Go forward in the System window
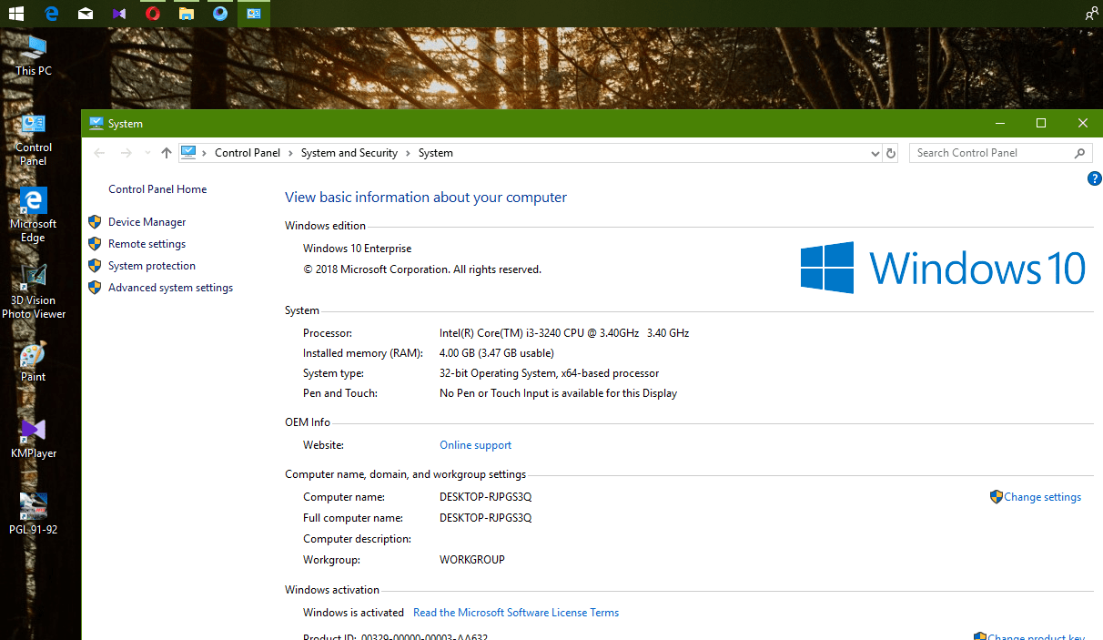This screenshot has width=1103, height=640. coord(126,153)
